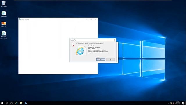Click No in Delete File dialog
Viewport: 186px width, 105px height.
tap(110, 59)
